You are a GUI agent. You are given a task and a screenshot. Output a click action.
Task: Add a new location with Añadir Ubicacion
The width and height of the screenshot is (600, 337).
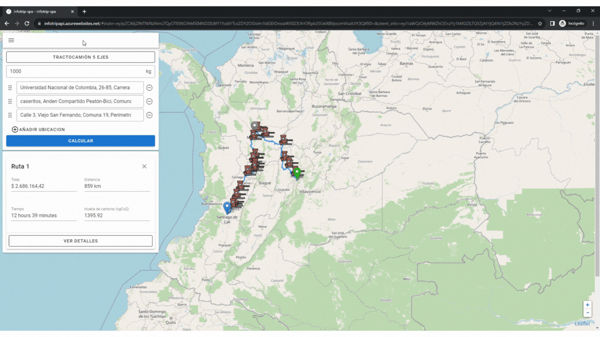(x=39, y=129)
